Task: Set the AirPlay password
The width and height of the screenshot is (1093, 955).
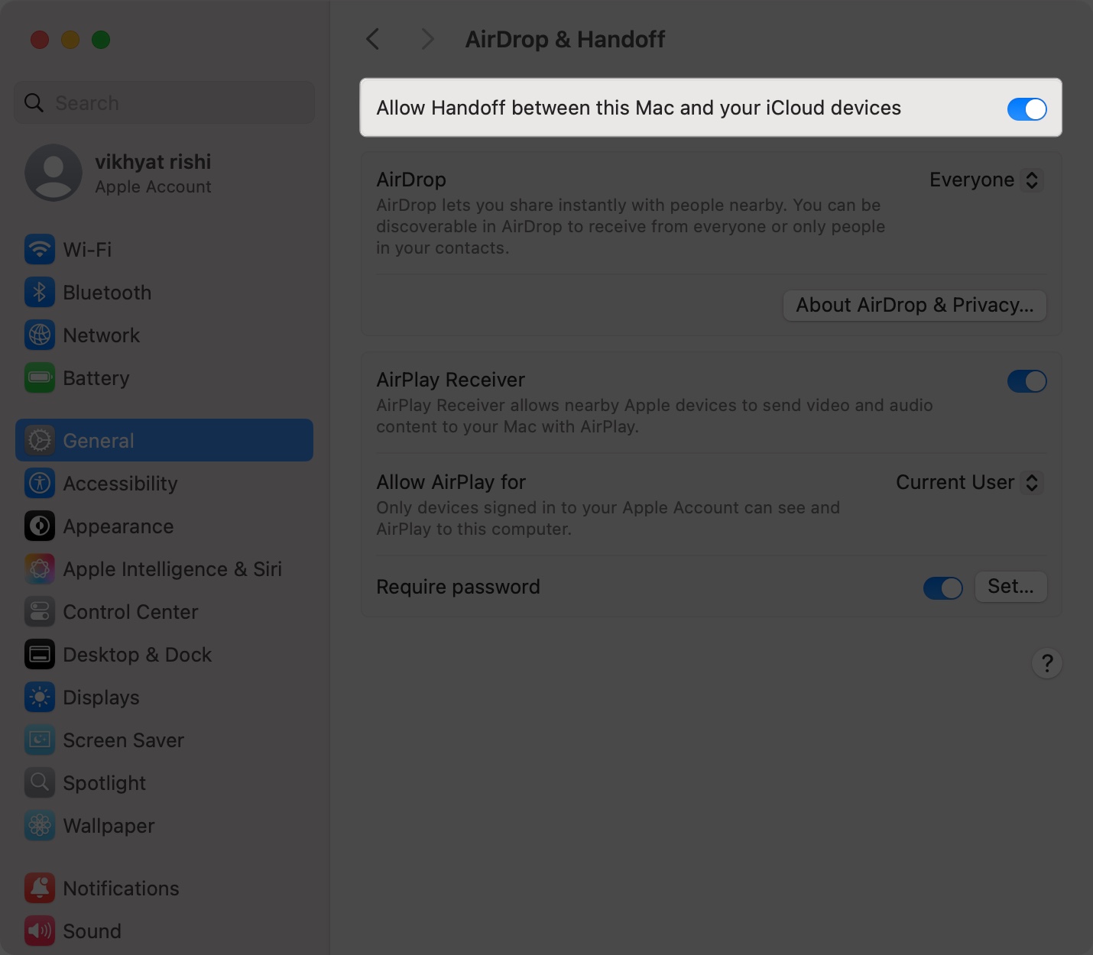Action: pyautogui.click(x=1010, y=587)
